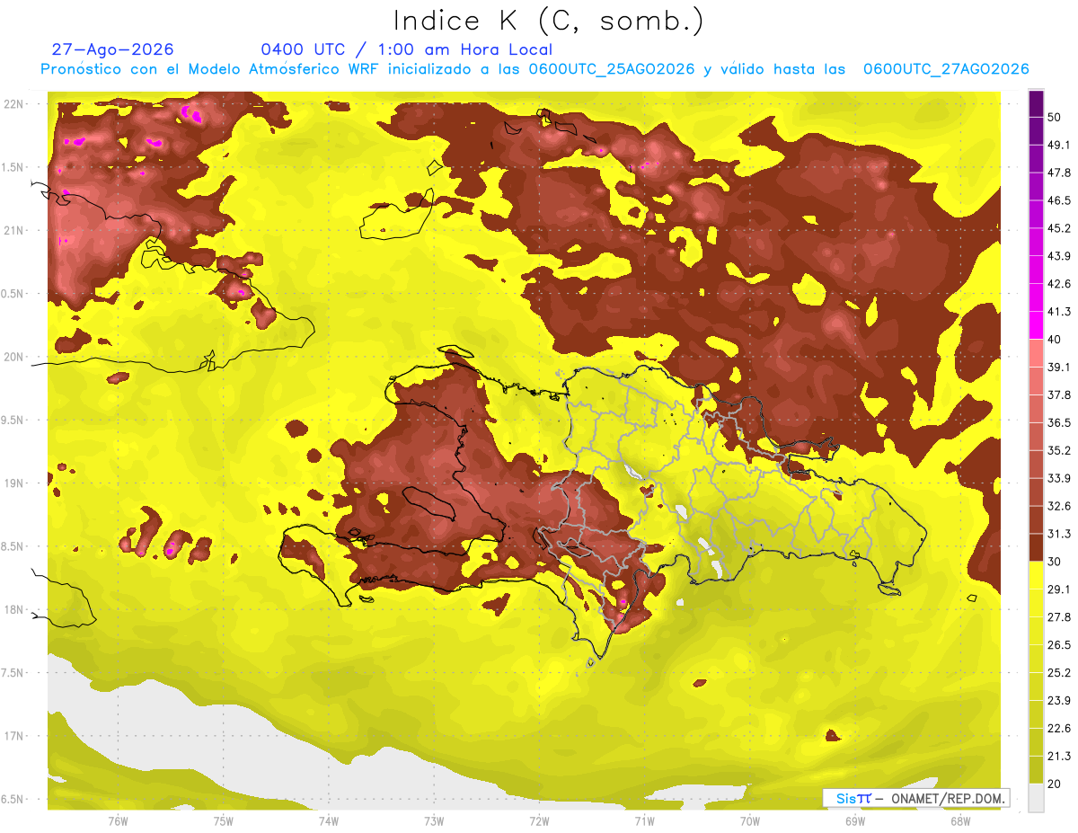Click the dark purple colorbar segment above 50
1078x833 pixels.
point(1036,103)
